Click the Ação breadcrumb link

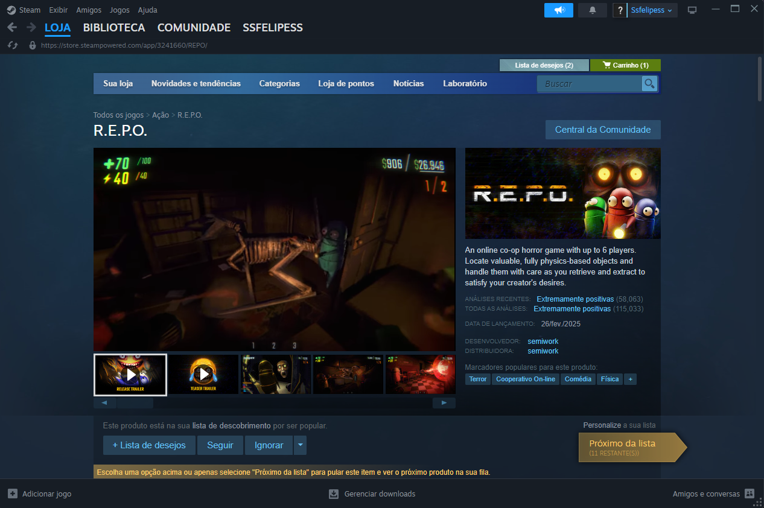click(x=161, y=115)
